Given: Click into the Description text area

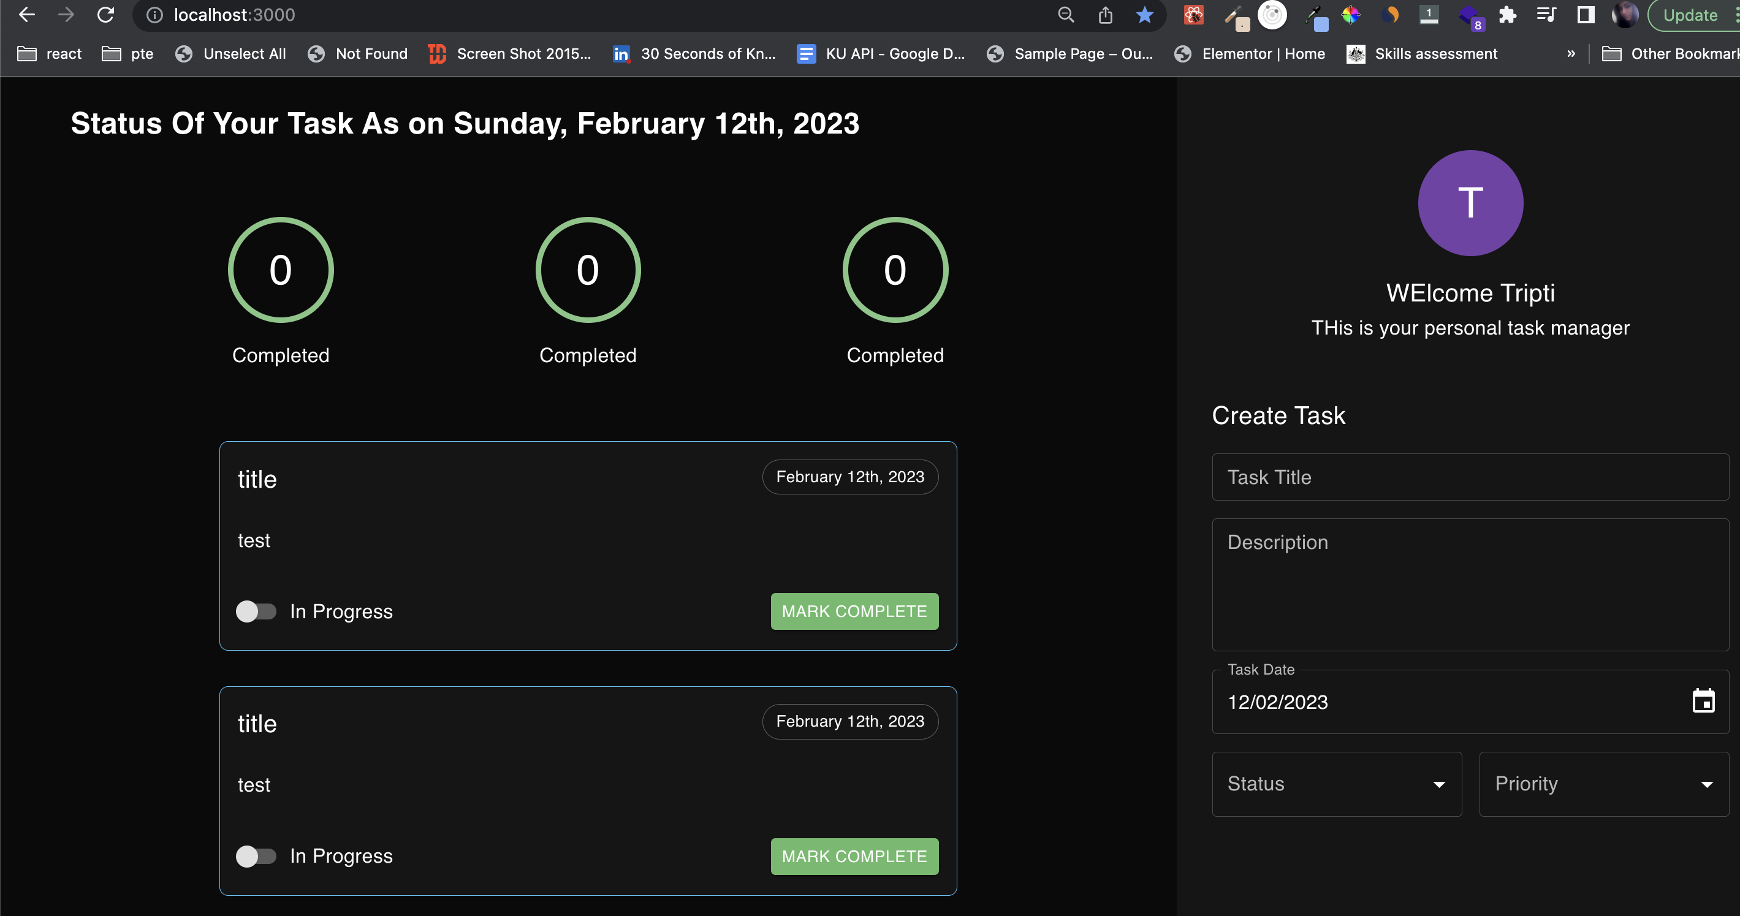Looking at the screenshot, I should pyautogui.click(x=1470, y=585).
